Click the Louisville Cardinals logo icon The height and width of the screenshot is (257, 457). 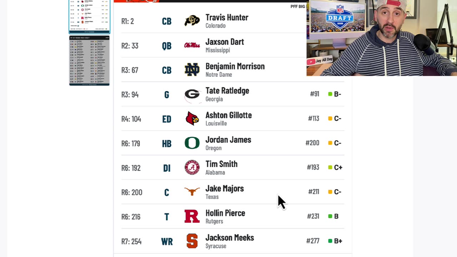click(192, 119)
